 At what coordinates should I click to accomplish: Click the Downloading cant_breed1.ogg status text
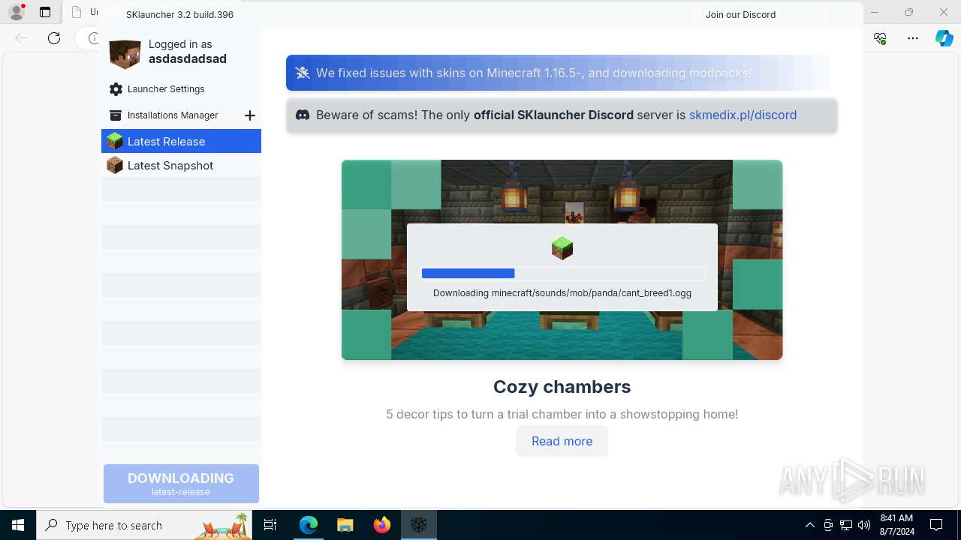562,293
